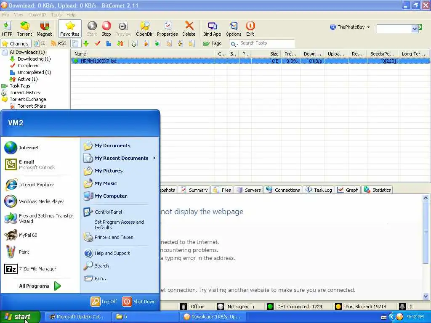Screen dimensions: 431x323
Task: Stop the selected download task
Action: (x=106, y=29)
